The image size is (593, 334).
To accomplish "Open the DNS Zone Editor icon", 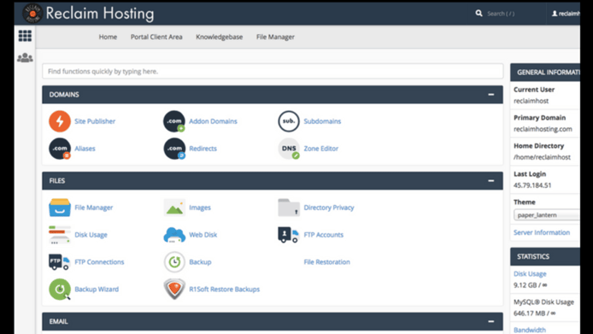I will pyautogui.click(x=289, y=149).
